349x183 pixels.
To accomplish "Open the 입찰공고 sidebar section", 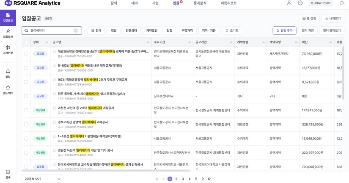I will 8,17.
